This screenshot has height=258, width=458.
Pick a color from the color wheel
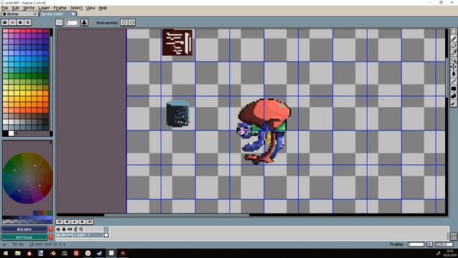(27, 178)
